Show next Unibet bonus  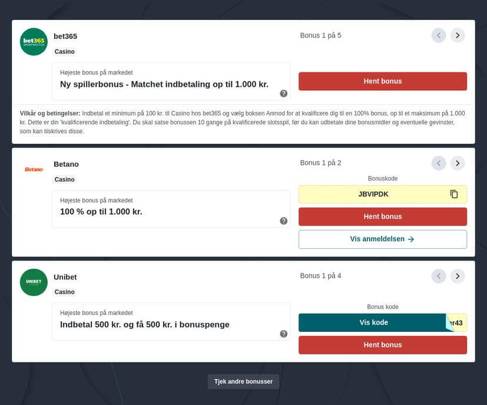457,276
